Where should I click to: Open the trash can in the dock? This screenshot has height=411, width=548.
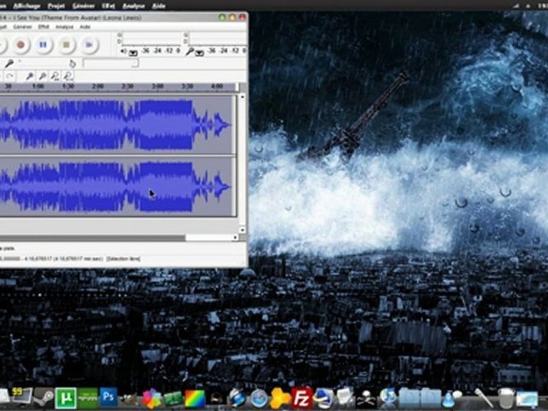tap(505, 399)
